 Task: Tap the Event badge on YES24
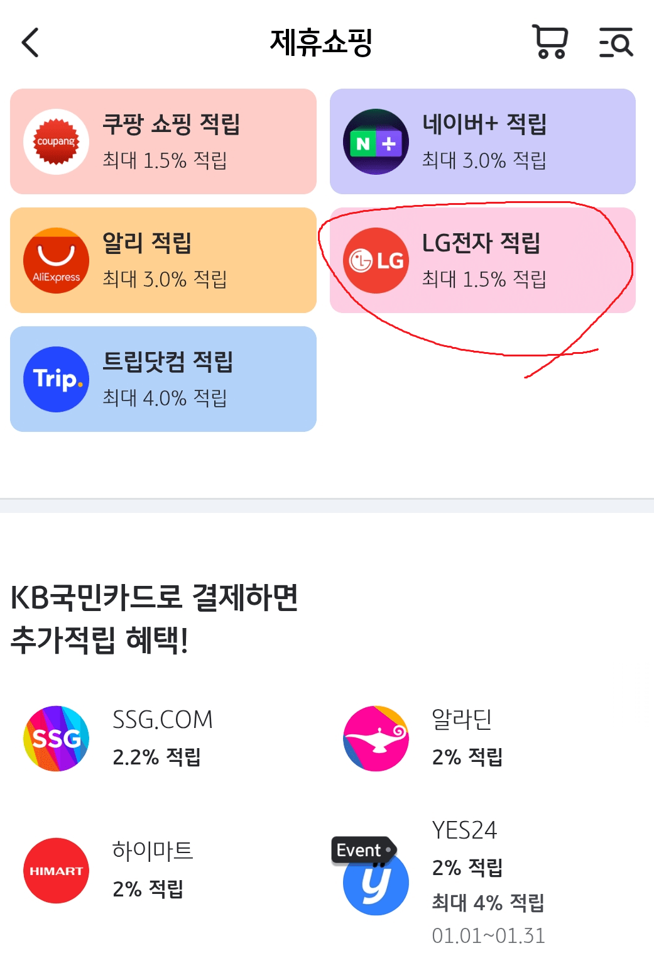click(362, 850)
